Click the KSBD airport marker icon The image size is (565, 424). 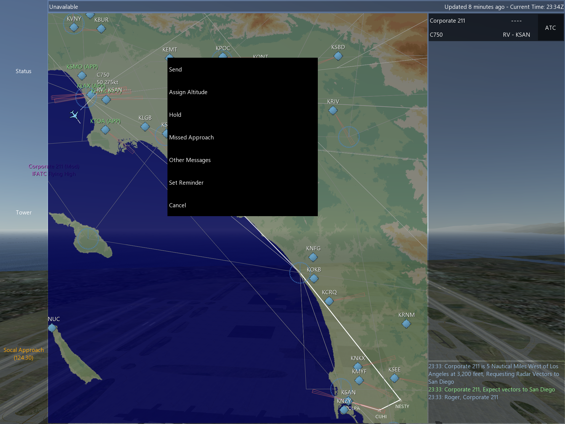coord(338,56)
